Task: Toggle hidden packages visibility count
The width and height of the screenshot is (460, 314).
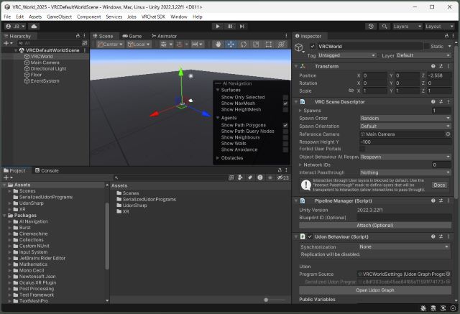Action: pyautogui.click(x=282, y=177)
